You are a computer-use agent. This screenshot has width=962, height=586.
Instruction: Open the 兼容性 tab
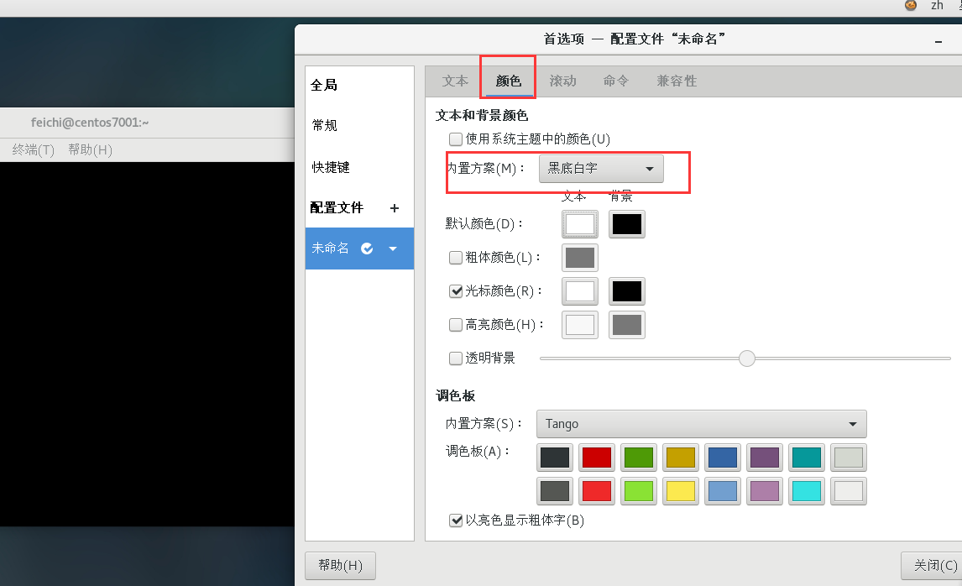[x=677, y=81]
